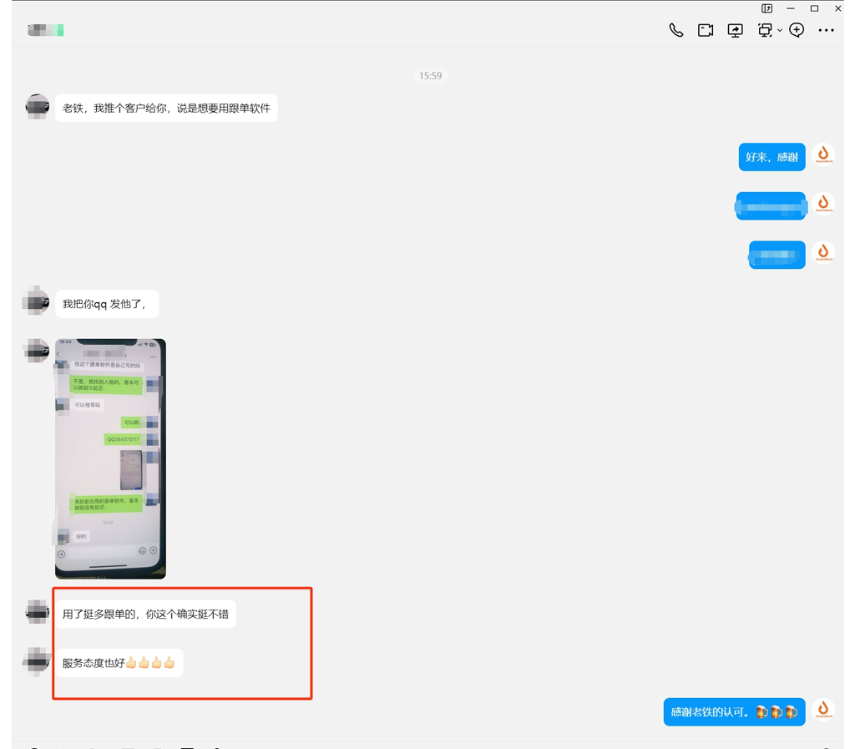Expand the remote control dropdown arrow
The image size is (855, 749).
[x=780, y=31]
